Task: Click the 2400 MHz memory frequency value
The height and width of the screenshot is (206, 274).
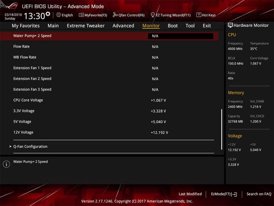Action: 235,107
